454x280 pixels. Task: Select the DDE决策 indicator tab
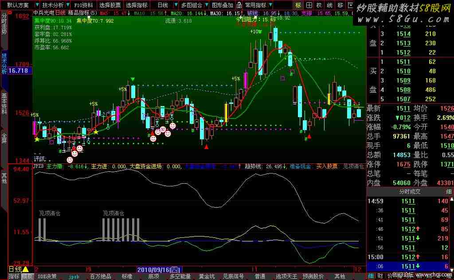coord(47,276)
